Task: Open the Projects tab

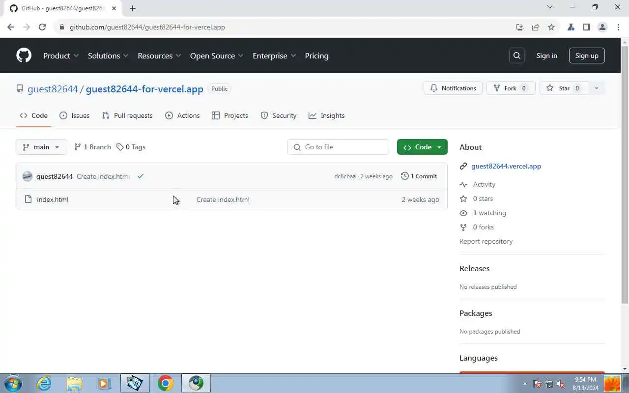Action: click(x=229, y=115)
